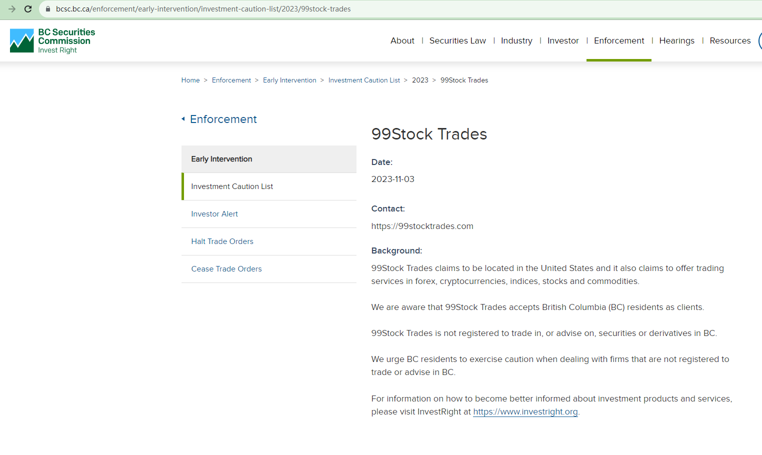The width and height of the screenshot is (762, 455).
Task: Reload the page with the refresh icon
Action: click(x=28, y=9)
